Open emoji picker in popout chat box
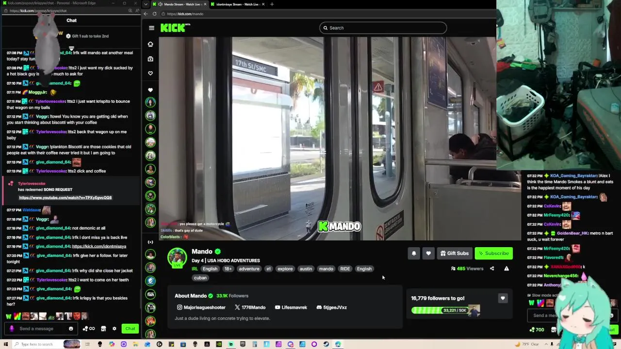Screen dimensions: 621x349 coord(71,329)
